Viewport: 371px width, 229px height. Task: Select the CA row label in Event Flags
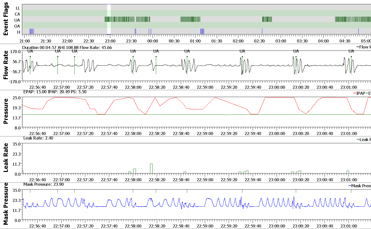click(17, 14)
